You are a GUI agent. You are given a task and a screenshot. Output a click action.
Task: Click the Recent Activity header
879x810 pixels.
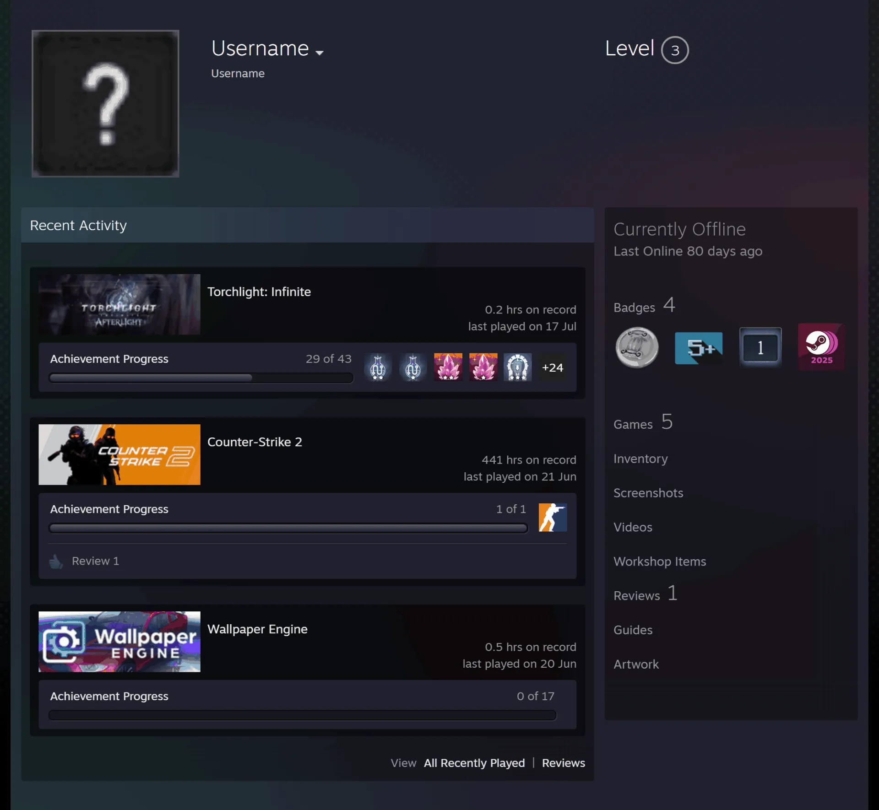[x=308, y=225]
